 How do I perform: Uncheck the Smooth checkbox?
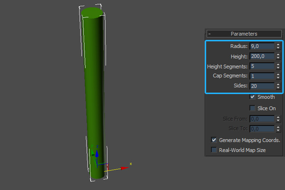253,97
